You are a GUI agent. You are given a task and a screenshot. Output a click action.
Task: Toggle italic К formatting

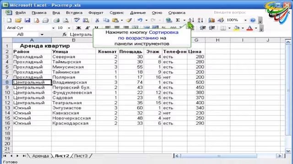point(87,28)
